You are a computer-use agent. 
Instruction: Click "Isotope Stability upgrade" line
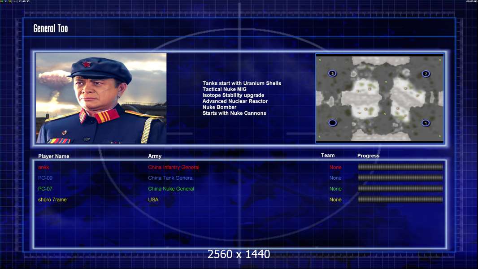click(233, 95)
